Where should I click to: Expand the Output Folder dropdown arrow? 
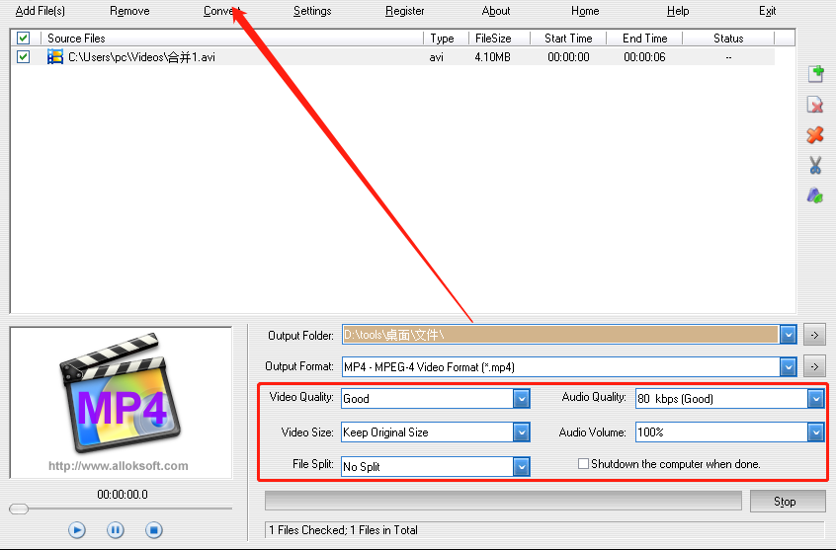click(x=788, y=335)
